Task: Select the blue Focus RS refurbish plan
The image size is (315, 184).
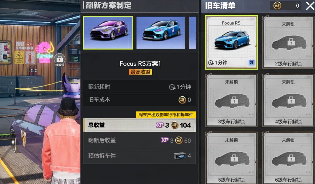Action: pyautogui.click(x=160, y=33)
